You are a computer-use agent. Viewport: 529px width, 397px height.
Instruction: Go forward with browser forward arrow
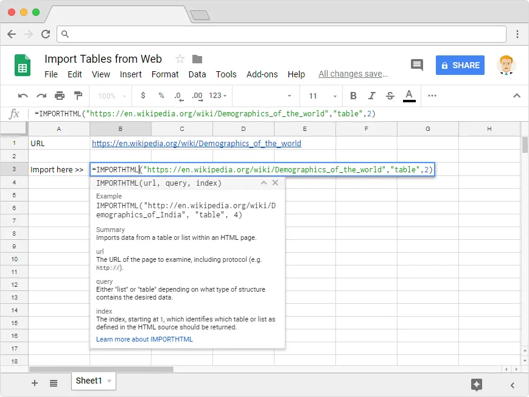point(29,34)
